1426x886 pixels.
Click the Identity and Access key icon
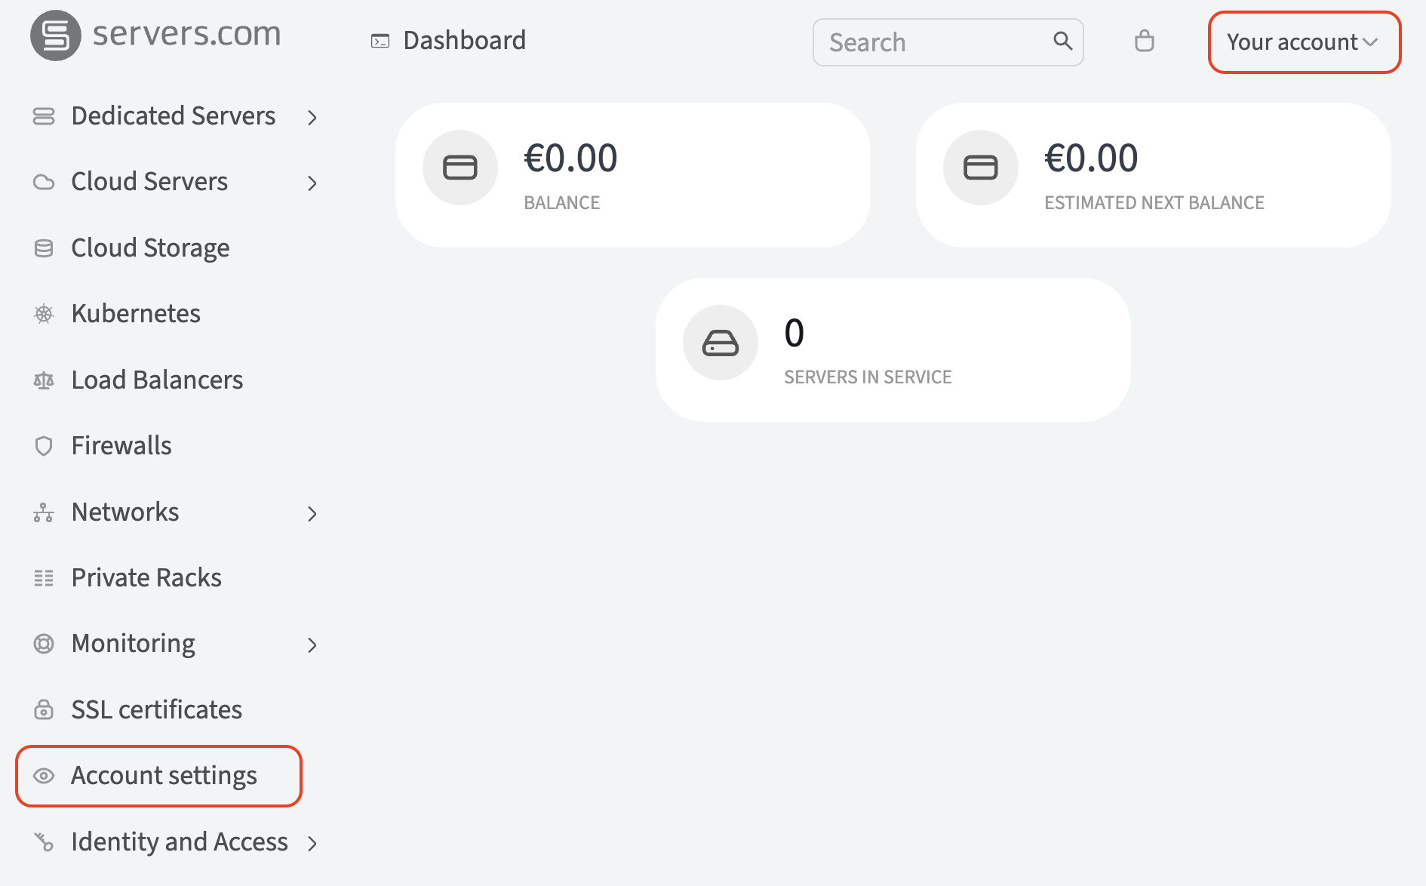44,841
